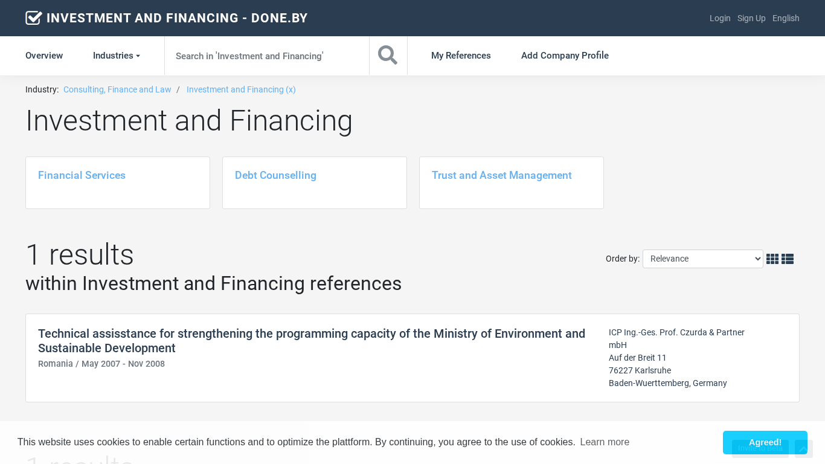Open the Technical assistance reference result
This screenshot has width=825, height=464.
(x=311, y=341)
